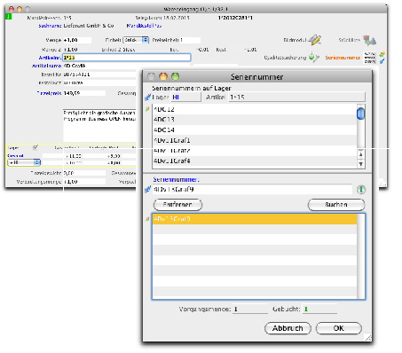Click the blue pin icon beside Lager field
The height and width of the screenshot is (353, 402).
147,97
